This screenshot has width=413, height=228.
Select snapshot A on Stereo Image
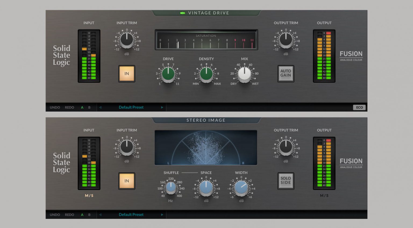82,215
